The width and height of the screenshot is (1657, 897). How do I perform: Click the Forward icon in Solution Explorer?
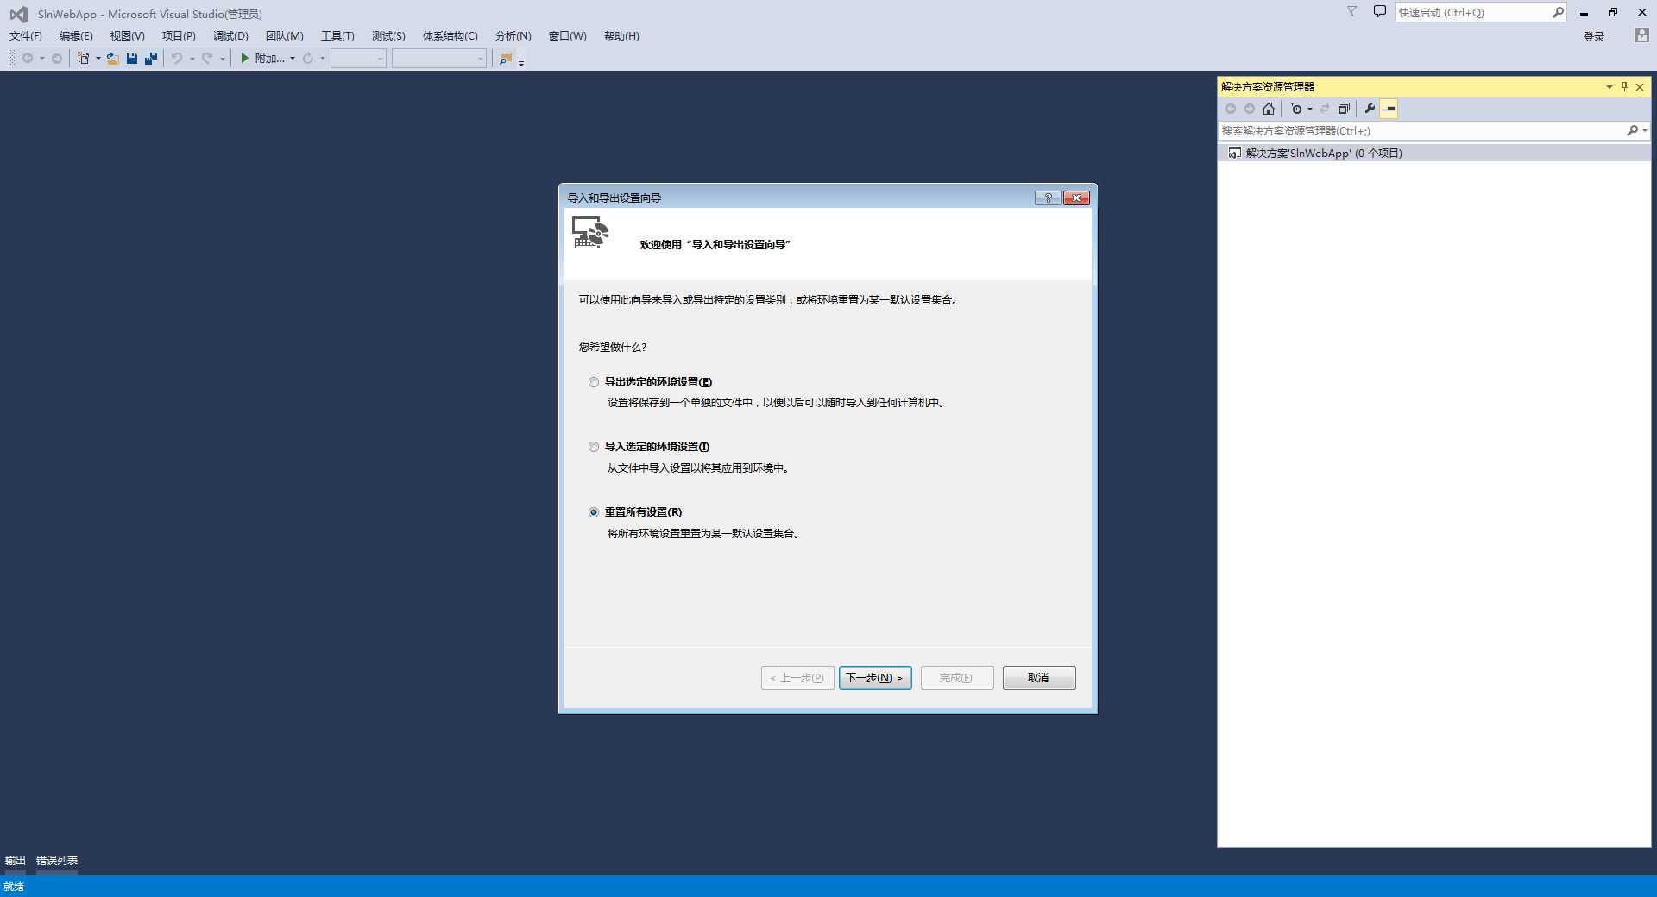[x=1250, y=109]
